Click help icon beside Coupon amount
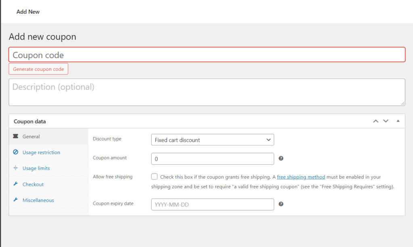Viewport: 413px width, 247px height. pyautogui.click(x=281, y=158)
